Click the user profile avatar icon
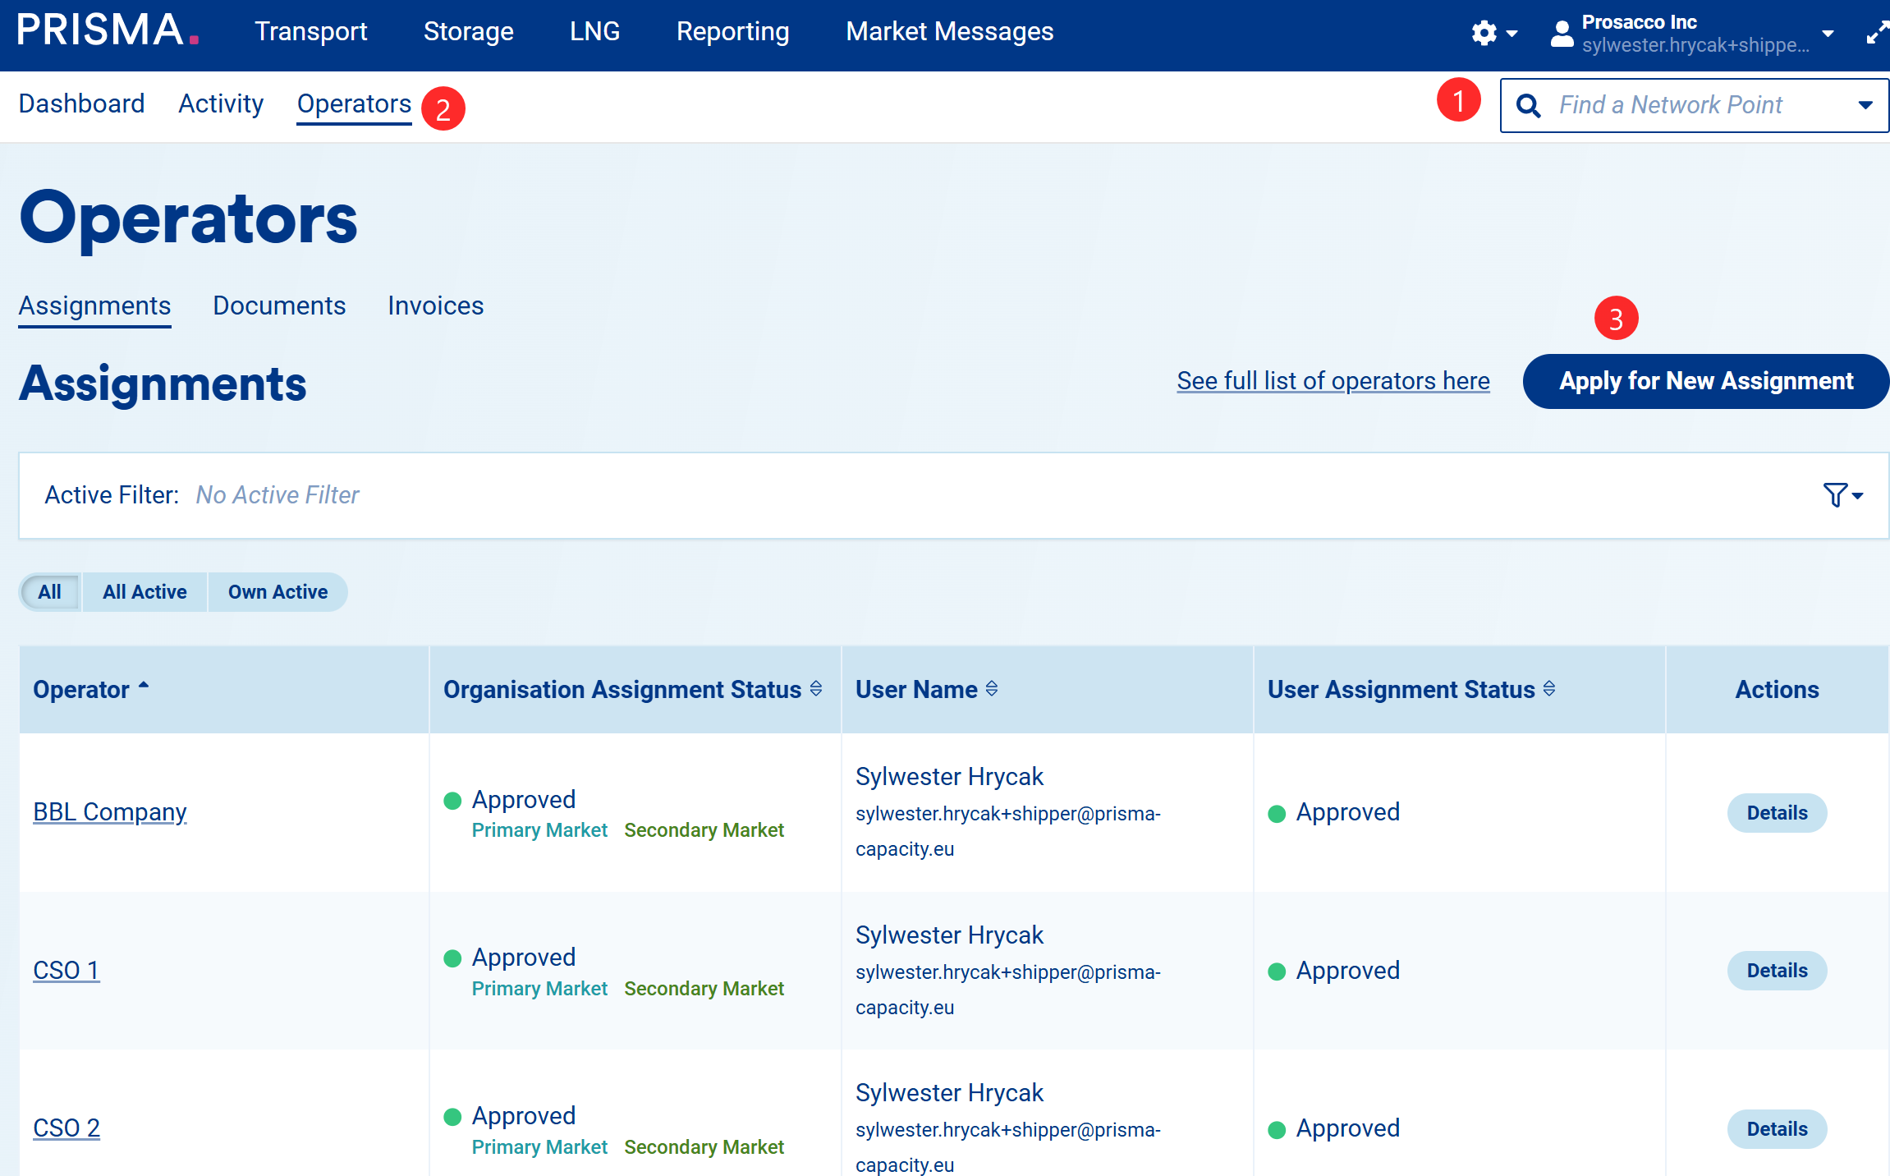Viewport: 1890px width, 1176px height. [x=1562, y=33]
